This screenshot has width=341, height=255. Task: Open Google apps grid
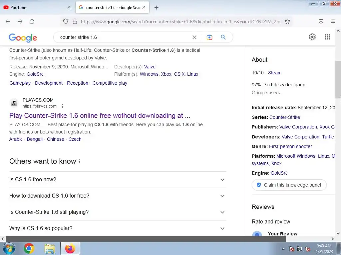pyautogui.click(x=328, y=37)
